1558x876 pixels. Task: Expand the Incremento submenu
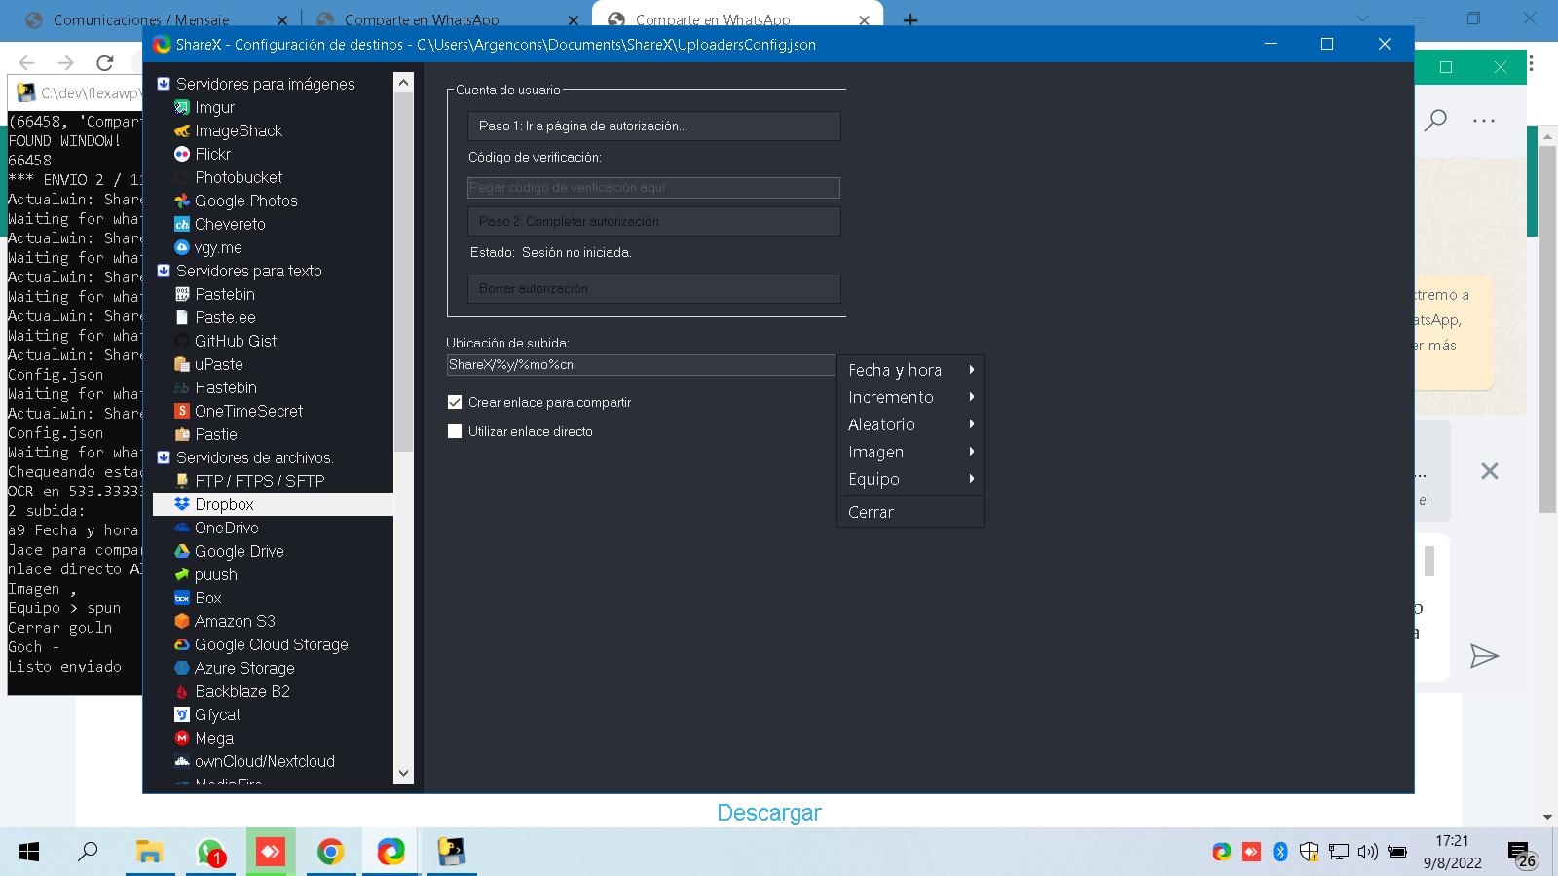[910, 397]
